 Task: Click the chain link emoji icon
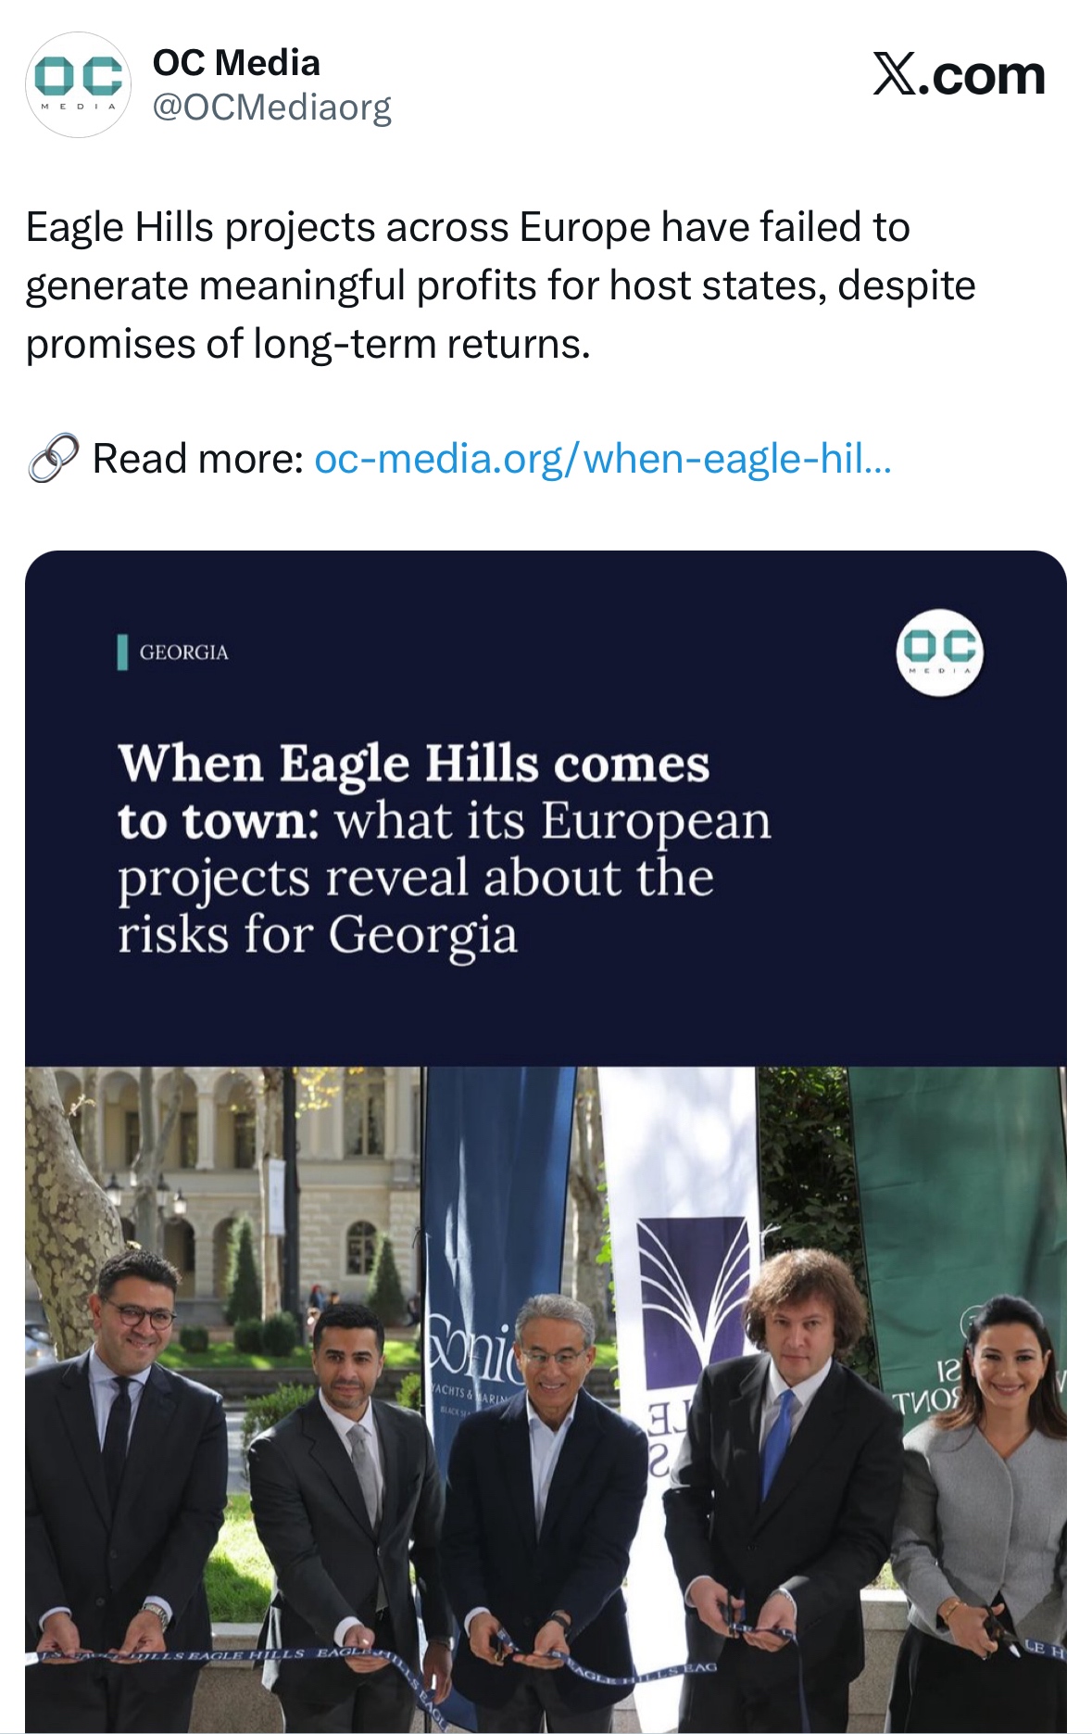coord(53,459)
